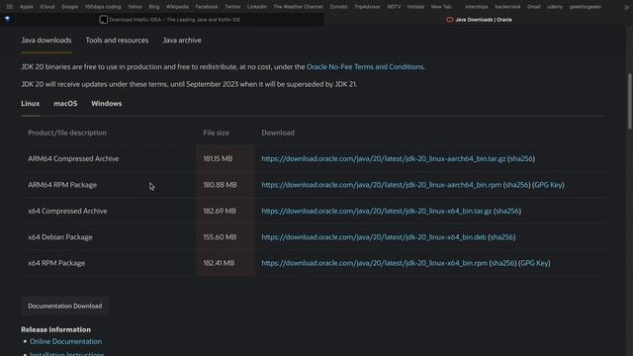Click the x64 RPM Package description
The width and height of the screenshot is (633, 356).
point(56,263)
